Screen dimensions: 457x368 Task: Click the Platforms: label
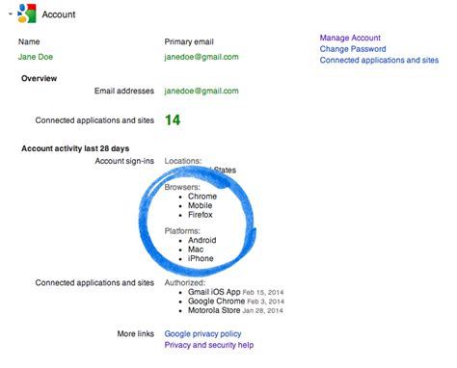click(182, 231)
